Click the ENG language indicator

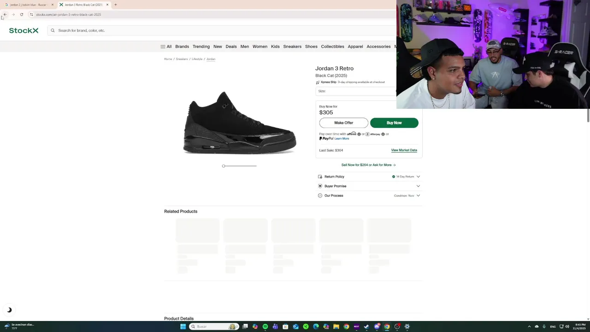point(553,326)
